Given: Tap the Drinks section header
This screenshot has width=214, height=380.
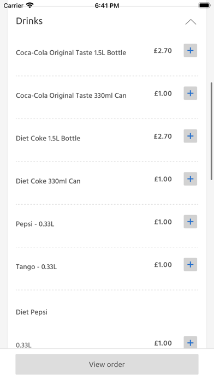Looking at the screenshot, I should [29, 21].
